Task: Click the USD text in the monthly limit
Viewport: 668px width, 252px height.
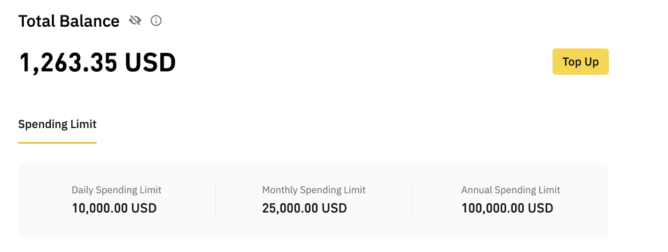Action: (x=334, y=208)
